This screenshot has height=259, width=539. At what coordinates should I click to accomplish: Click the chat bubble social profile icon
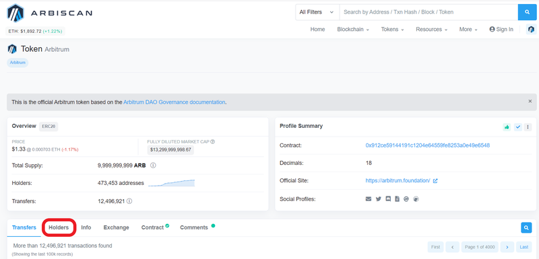[x=388, y=199]
